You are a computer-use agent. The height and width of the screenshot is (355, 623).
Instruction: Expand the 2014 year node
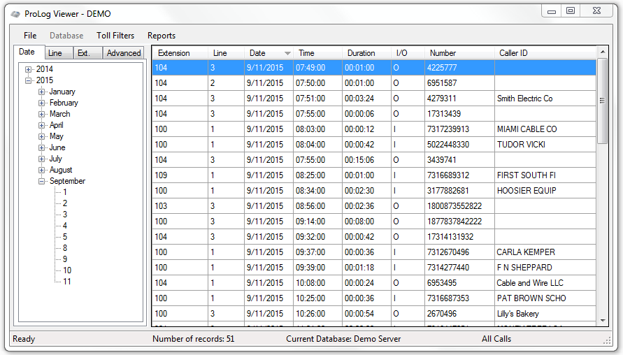coord(28,69)
